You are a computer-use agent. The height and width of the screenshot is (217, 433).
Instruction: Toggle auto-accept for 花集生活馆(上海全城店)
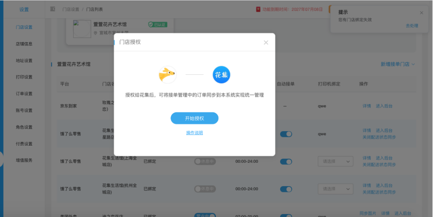point(286,162)
